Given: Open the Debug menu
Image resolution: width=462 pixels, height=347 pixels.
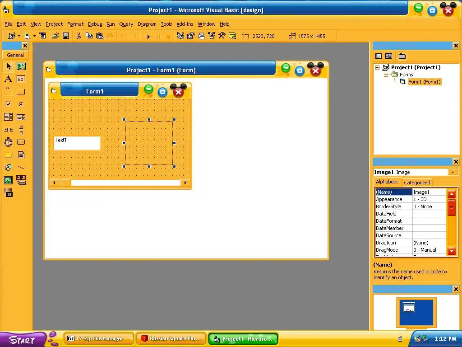Looking at the screenshot, I should pyautogui.click(x=95, y=24).
